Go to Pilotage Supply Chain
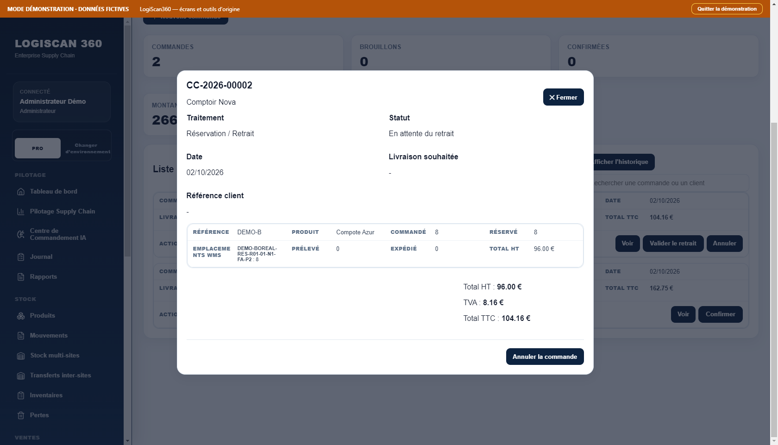The image size is (778, 445). [x=62, y=212]
